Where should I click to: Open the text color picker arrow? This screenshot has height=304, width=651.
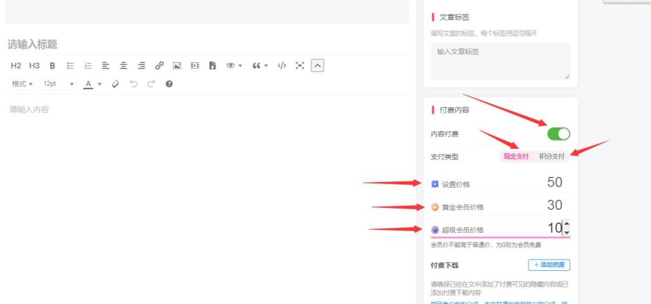click(x=100, y=84)
